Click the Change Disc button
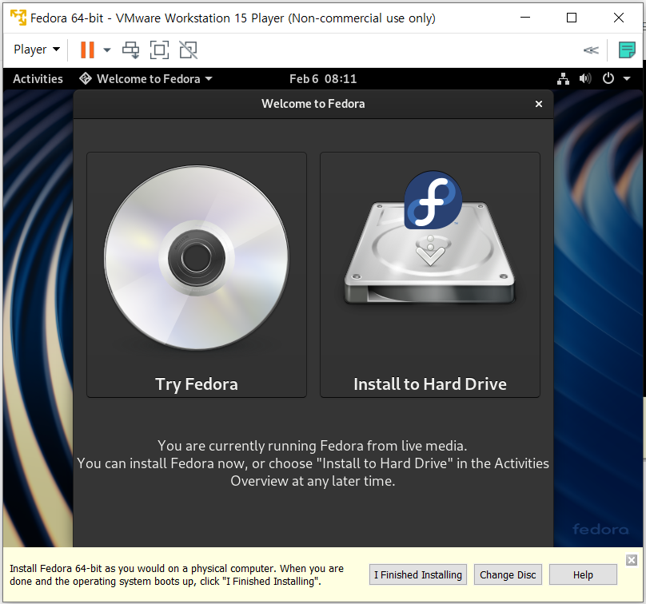Screen dimensions: 646x604 pyautogui.click(x=508, y=574)
